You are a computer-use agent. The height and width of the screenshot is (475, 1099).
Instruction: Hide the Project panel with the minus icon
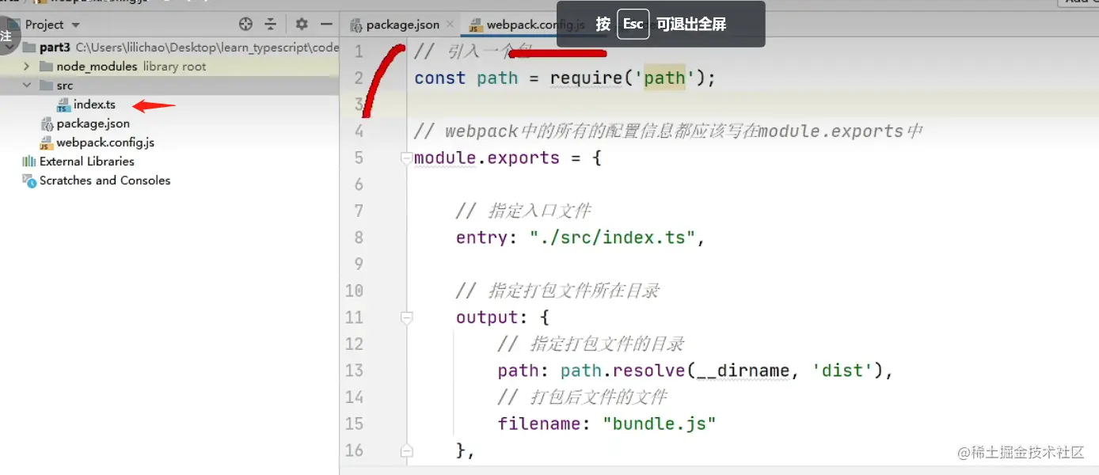click(325, 24)
